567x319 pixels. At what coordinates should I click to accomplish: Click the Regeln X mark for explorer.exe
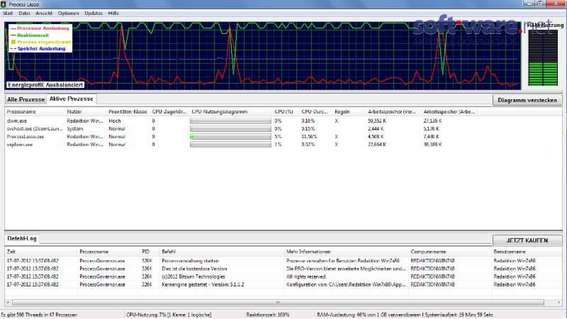pyautogui.click(x=336, y=145)
